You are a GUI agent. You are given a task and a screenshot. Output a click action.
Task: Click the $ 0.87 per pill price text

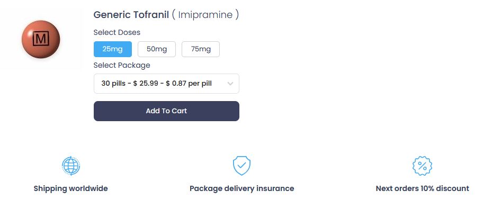[x=189, y=84]
